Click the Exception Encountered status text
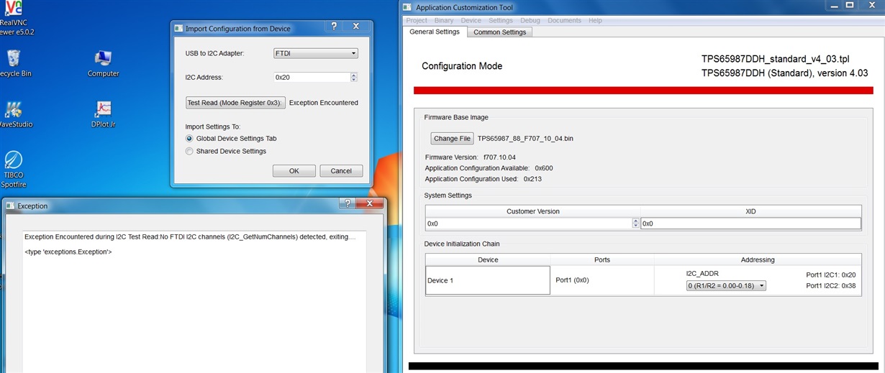885x373 pixels. click(x=324, y=103)
